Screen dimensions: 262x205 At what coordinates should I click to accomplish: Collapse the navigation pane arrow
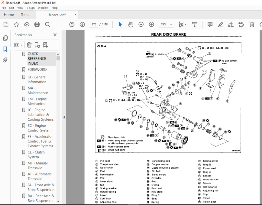click(64, 117)
